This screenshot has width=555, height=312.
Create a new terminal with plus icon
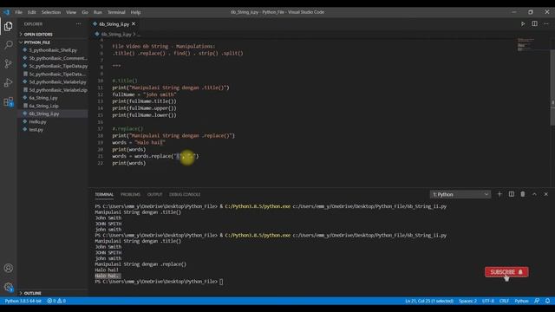(499, 194)
